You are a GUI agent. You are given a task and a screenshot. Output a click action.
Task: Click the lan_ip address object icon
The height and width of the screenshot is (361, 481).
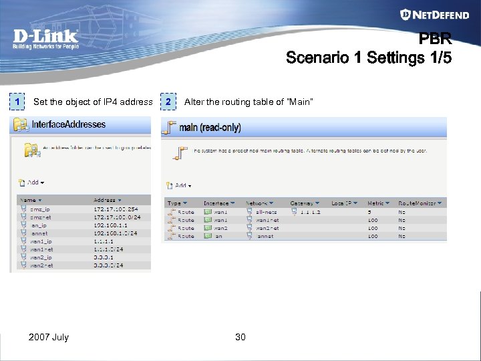click(23, 225)
